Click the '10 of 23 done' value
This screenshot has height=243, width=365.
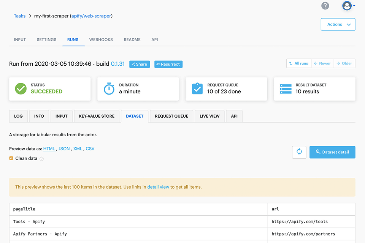tap(224, 92)
